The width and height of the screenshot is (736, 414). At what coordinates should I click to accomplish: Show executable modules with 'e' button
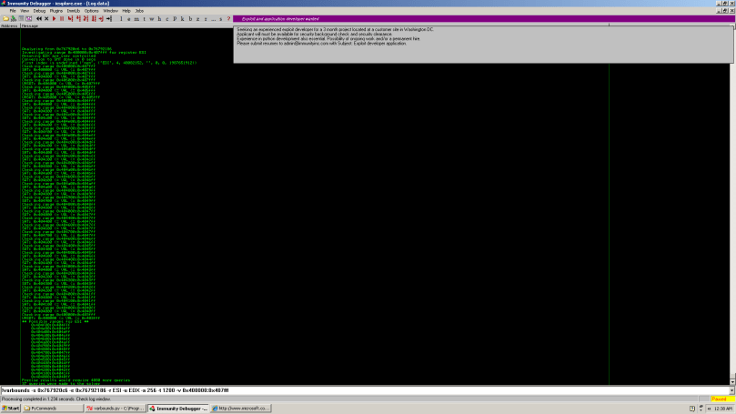click(129, 18)
